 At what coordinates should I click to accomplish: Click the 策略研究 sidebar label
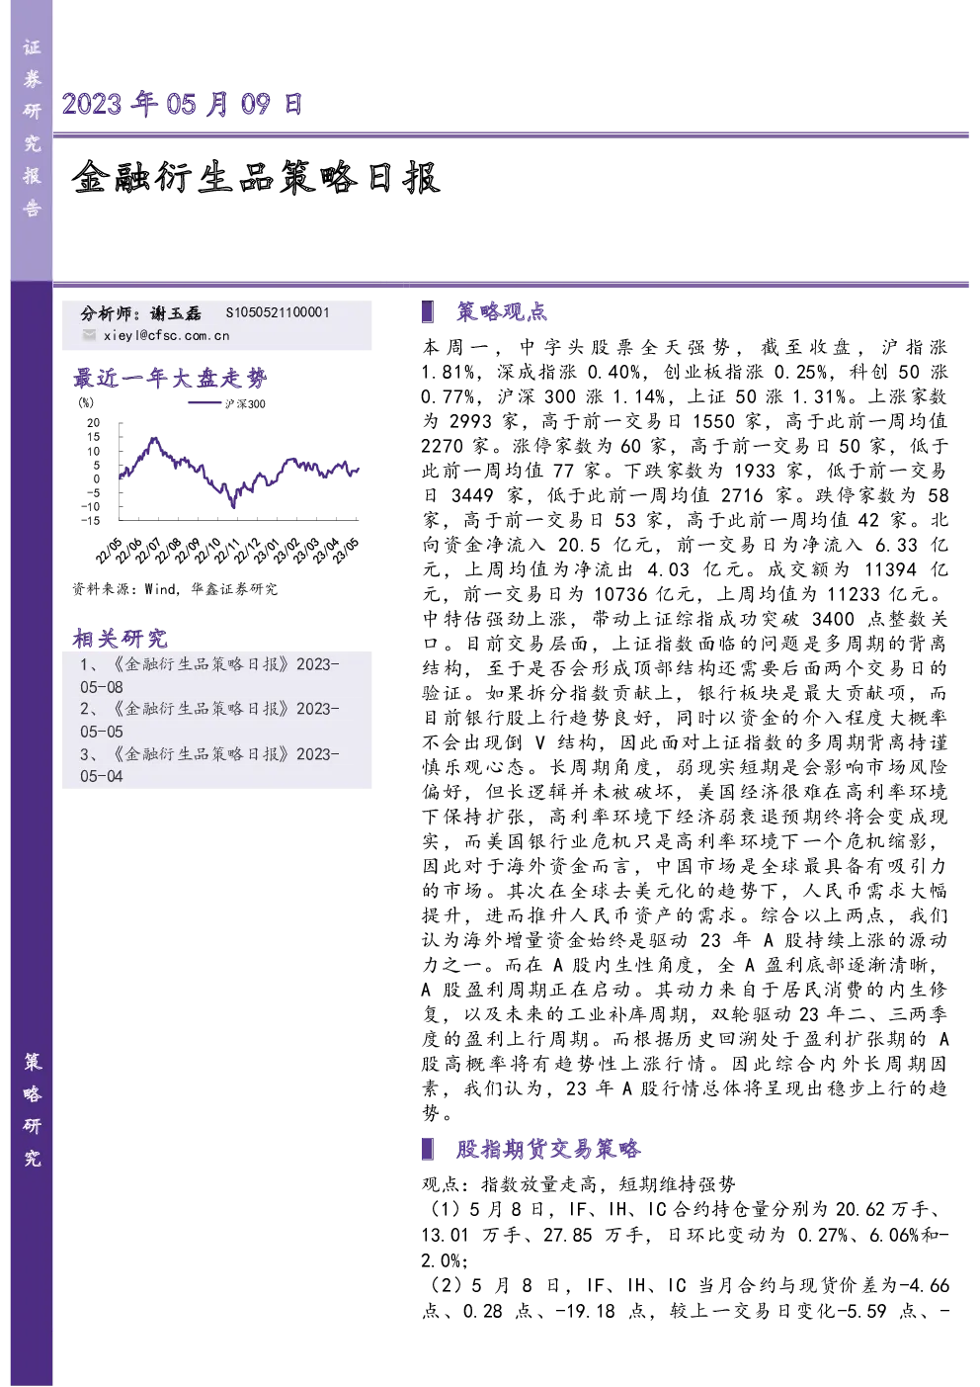[x=33, y=1109]
